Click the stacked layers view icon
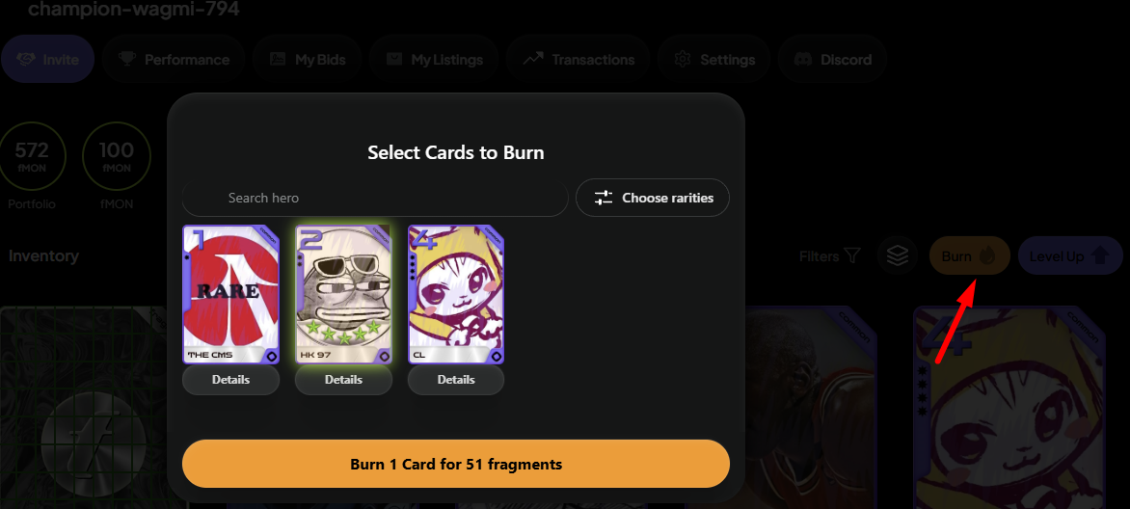This screenshot has width=1130, height=509. (898, 255)
